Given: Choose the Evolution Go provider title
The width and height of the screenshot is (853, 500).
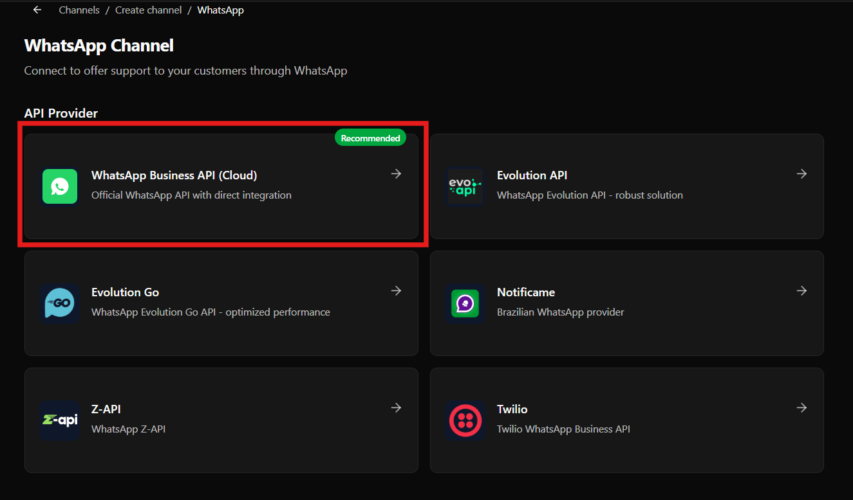Looking at the screenshot, I should (125, 292).
